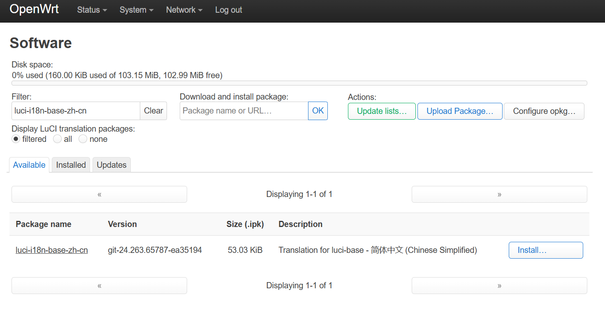Click the Description column header
This screenshot has width=605, height=315.
click(x=301, y=224)
